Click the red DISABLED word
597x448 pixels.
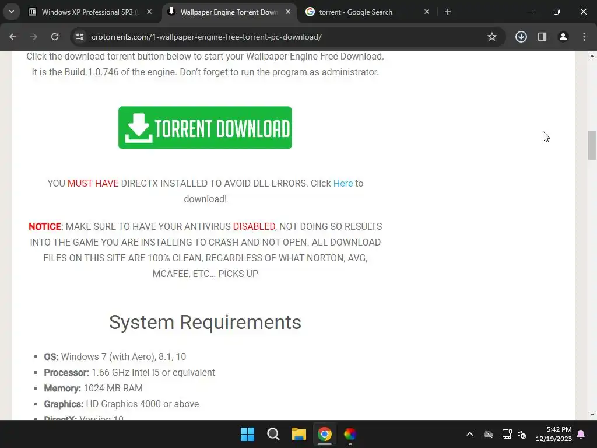pos(254,226)
